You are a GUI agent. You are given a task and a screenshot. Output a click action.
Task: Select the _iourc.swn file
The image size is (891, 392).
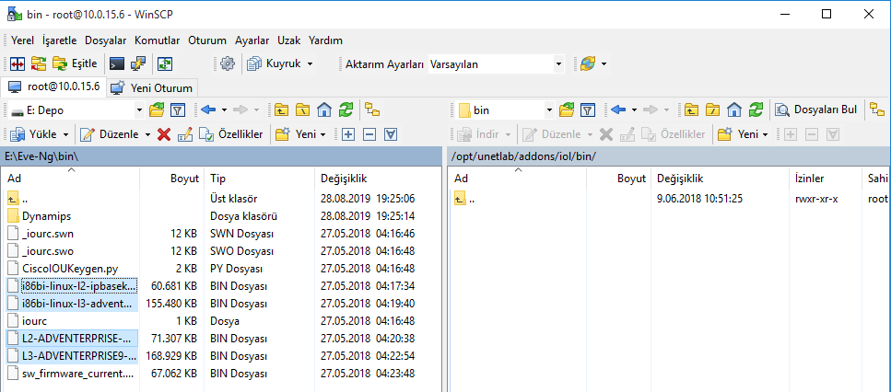coord(48,234)
